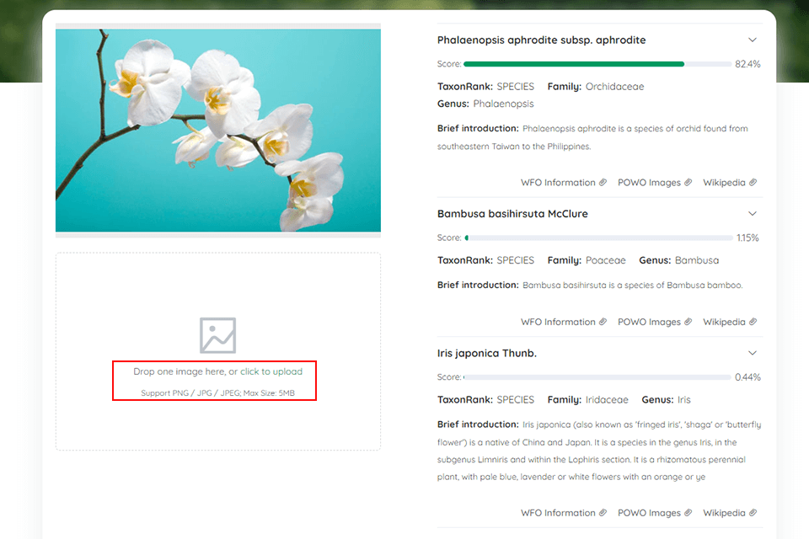The height and width of the screenshot is (539, 809).
Task: Open POWO Images for Phalaenopsis aphrodite
Action: [655, 183]
